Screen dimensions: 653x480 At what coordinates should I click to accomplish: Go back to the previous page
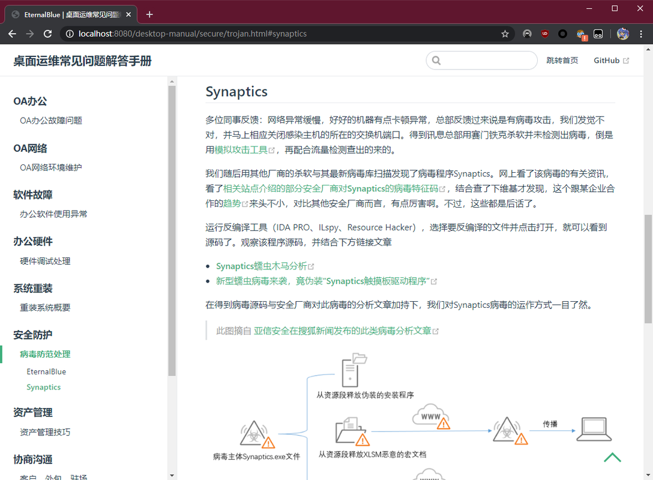tap(13, 34)
